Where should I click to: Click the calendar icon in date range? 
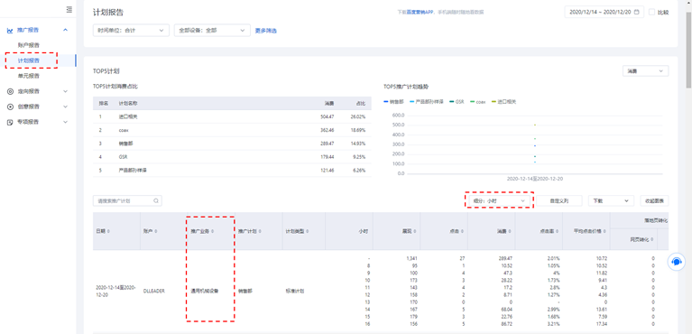point(636,13)
